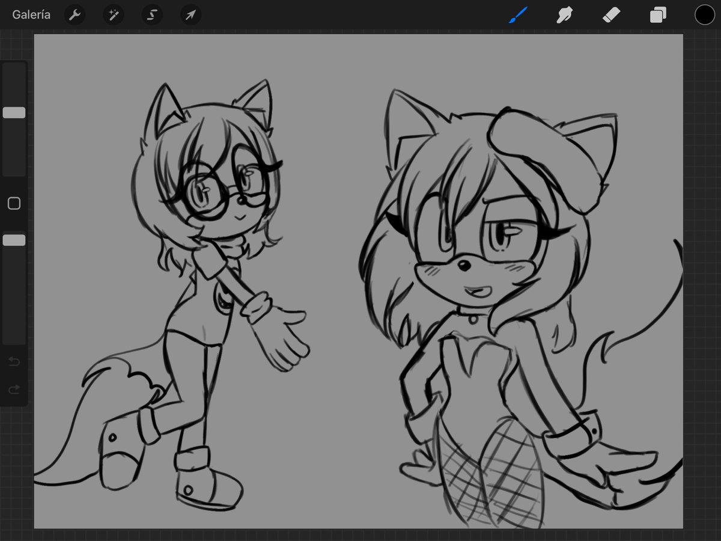Viewport: 721px width, 541px height.
Task: Tap the redo arrow
Action: 14,389
